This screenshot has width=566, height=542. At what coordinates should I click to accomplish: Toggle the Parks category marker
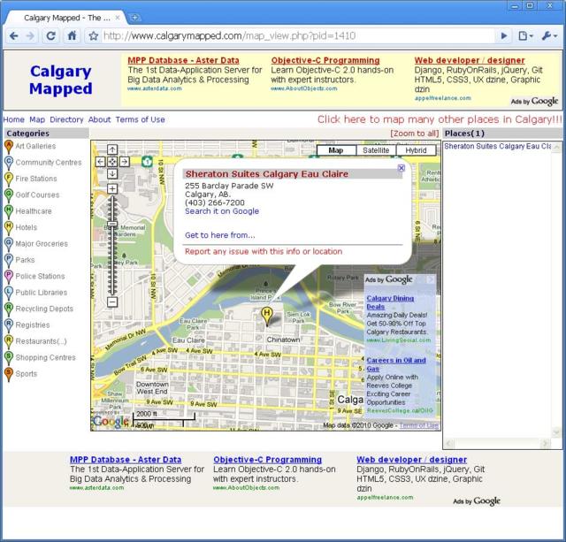click(9, 260)
